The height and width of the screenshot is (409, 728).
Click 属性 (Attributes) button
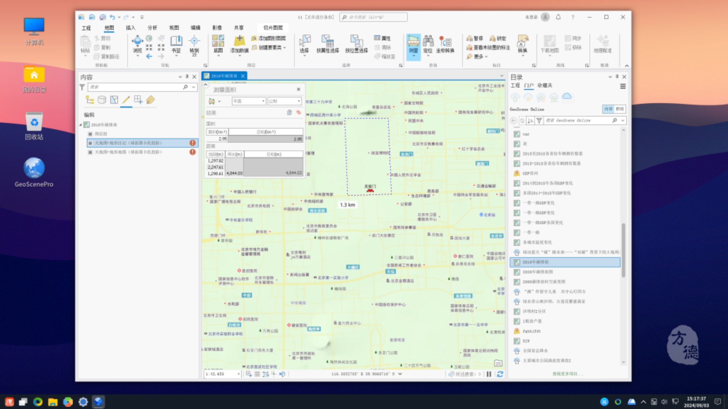[382, 38]
